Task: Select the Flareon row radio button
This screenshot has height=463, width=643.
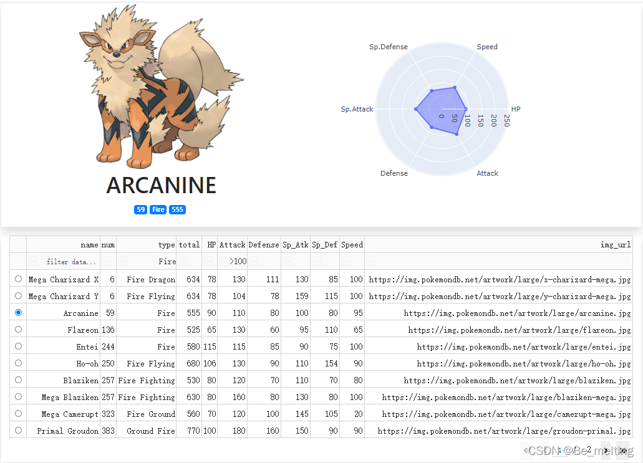Action: (18, 330)
